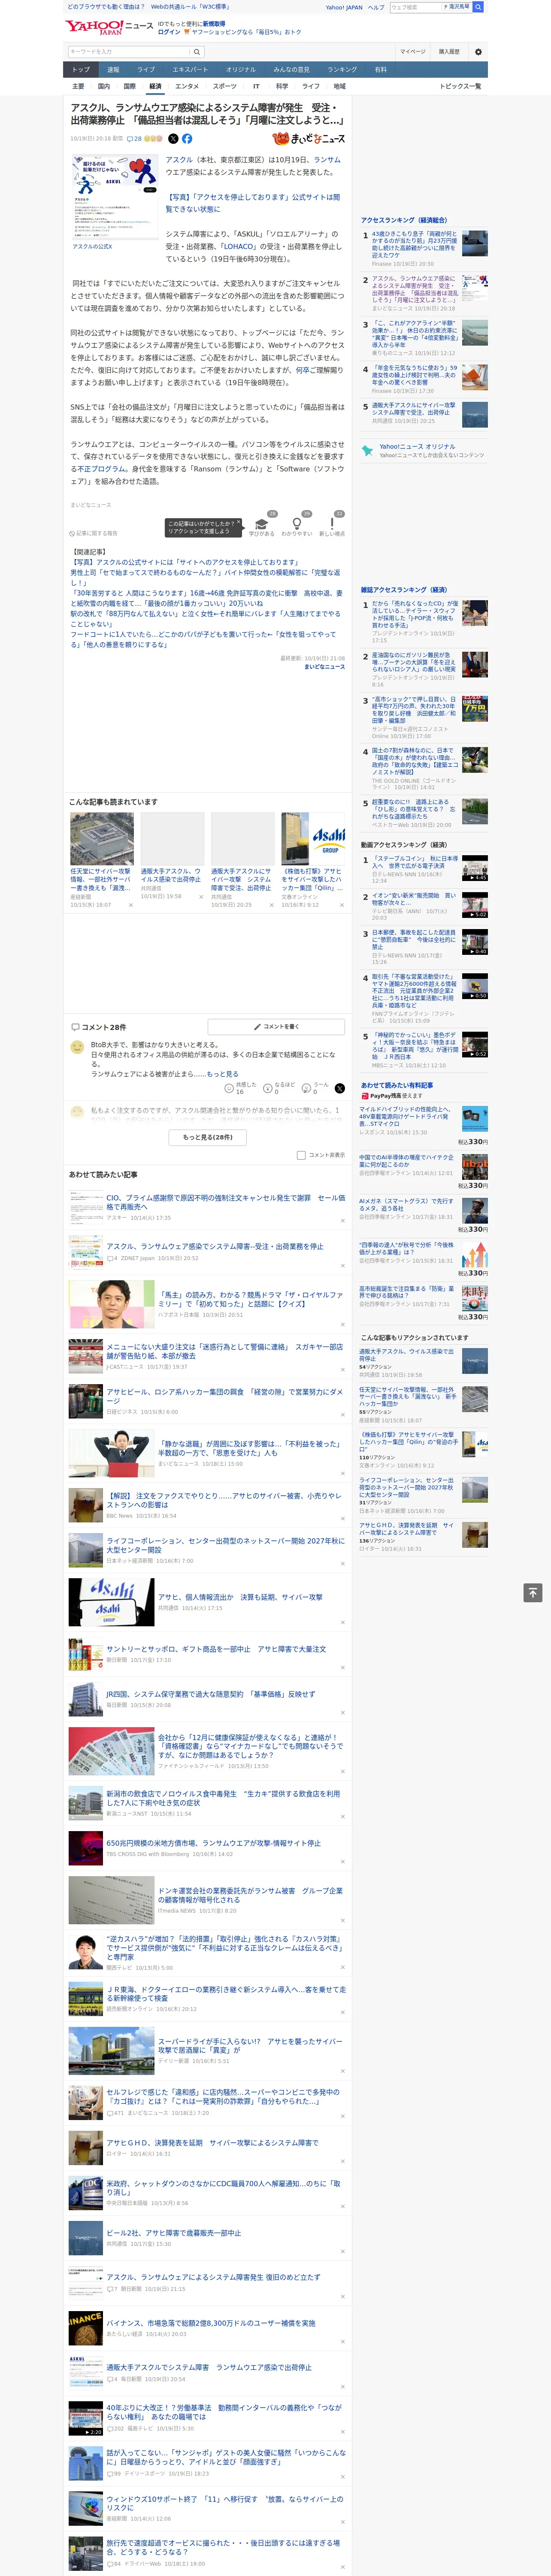Open ドンキ運営会社の業務委託先 ransomware article

250,1895
